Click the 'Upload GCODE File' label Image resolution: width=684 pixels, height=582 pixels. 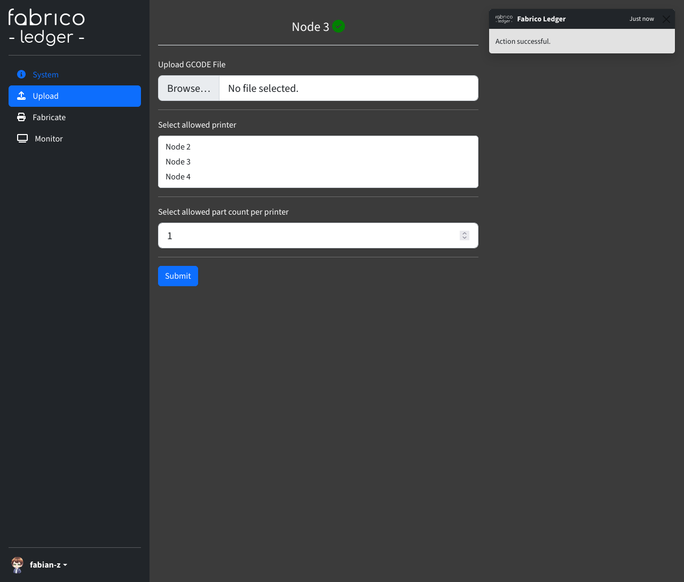[192, 65]
